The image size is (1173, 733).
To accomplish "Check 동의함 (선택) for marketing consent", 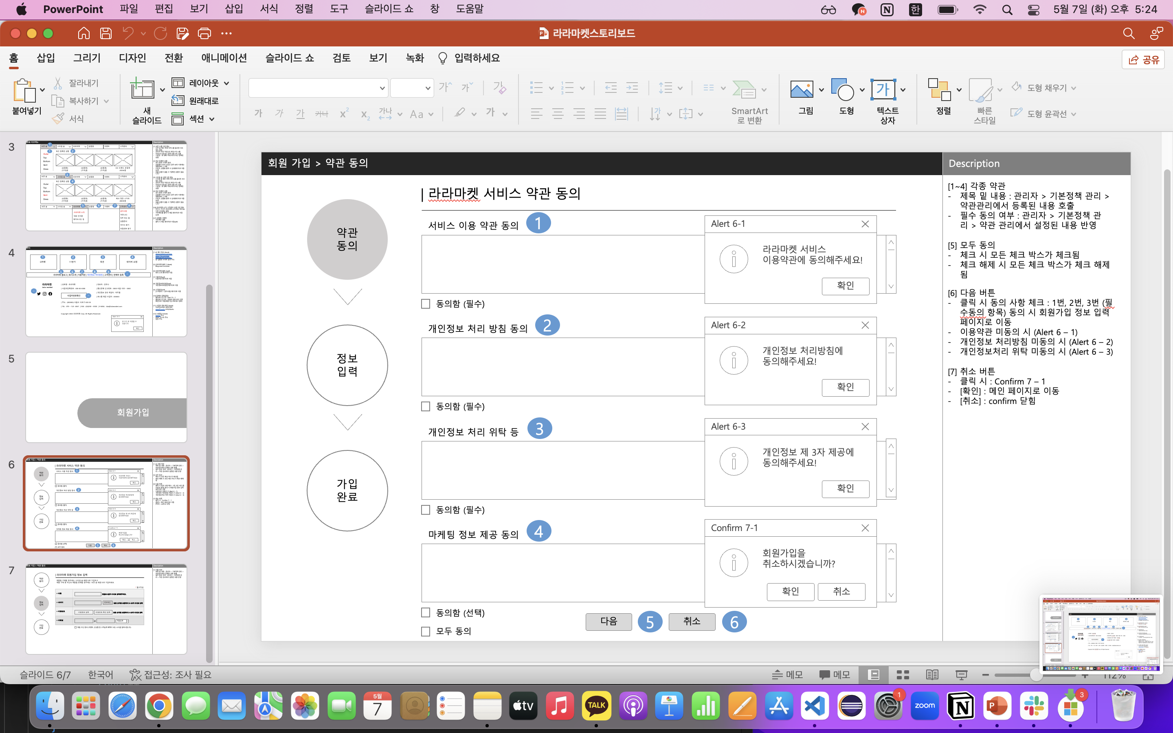I will [x=426, y=612].
